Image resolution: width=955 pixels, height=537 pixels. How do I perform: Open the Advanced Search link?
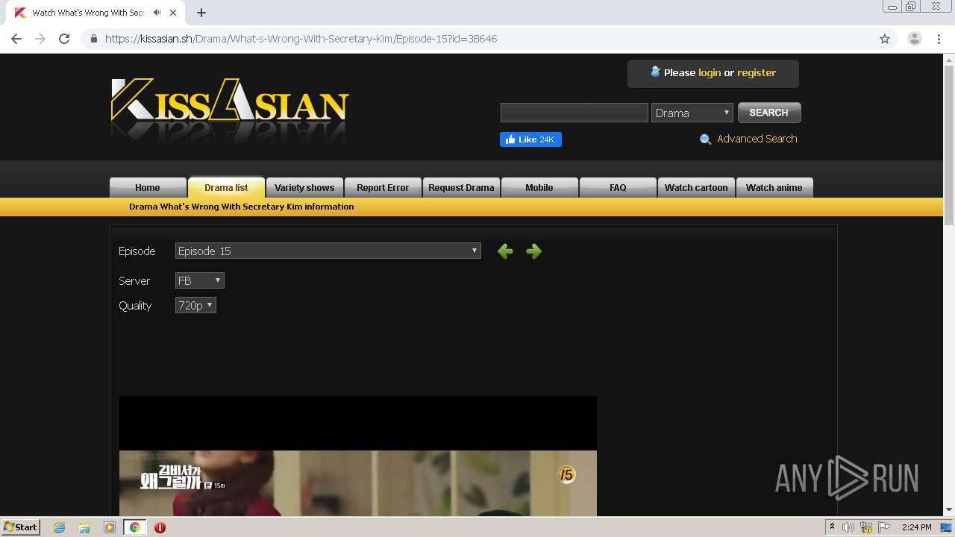point(757,139)
